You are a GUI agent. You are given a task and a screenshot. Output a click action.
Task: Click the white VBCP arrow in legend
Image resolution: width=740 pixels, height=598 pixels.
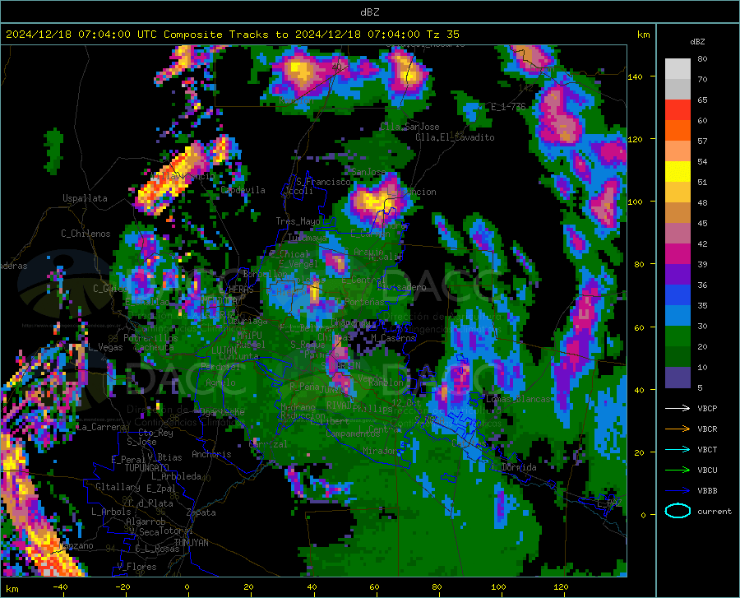coord(678,408)
